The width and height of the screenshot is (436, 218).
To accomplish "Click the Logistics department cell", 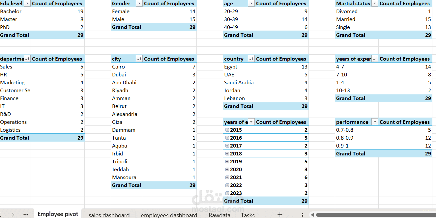I will point(10,130).
